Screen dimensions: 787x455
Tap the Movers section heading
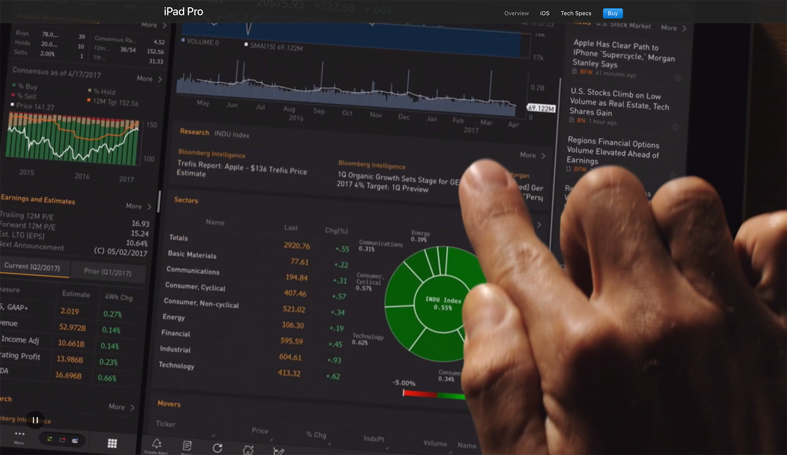(x=169, y=403)
